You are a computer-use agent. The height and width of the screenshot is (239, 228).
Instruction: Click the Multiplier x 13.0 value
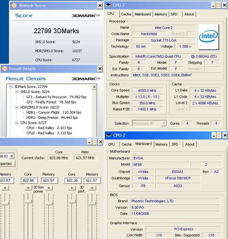coord(147,97)
